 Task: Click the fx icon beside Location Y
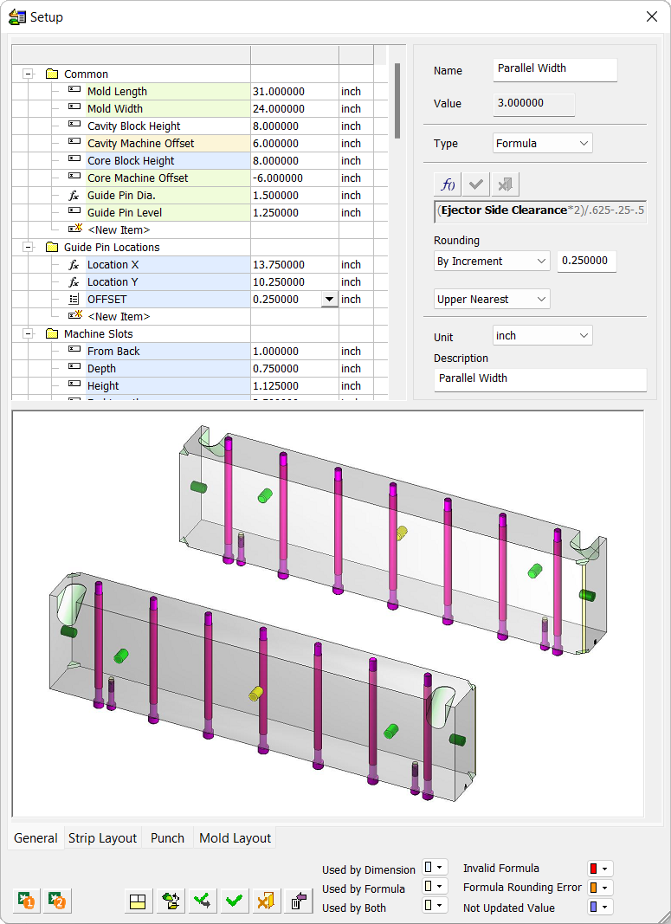click(74, 281)
